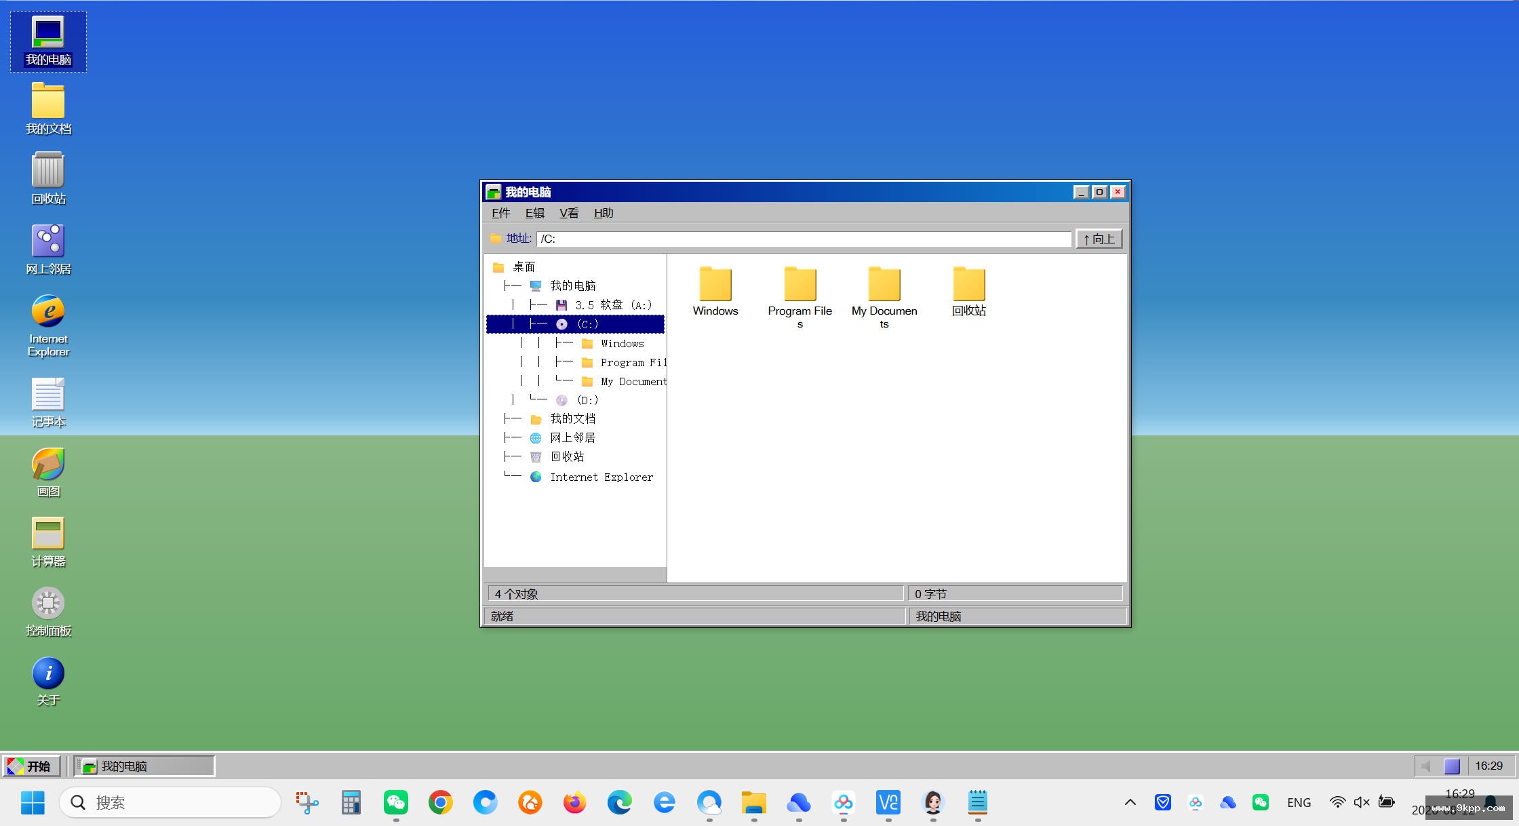The height and width of the screenshot is (826, 1519).
Task: Select the 回收站 folder in file pane
Action: click(968, 292)
